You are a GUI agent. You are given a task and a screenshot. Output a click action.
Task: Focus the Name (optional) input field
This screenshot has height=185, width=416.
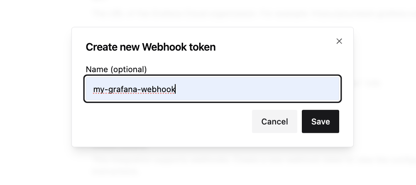pyautogui.click(x=213, y=89)
